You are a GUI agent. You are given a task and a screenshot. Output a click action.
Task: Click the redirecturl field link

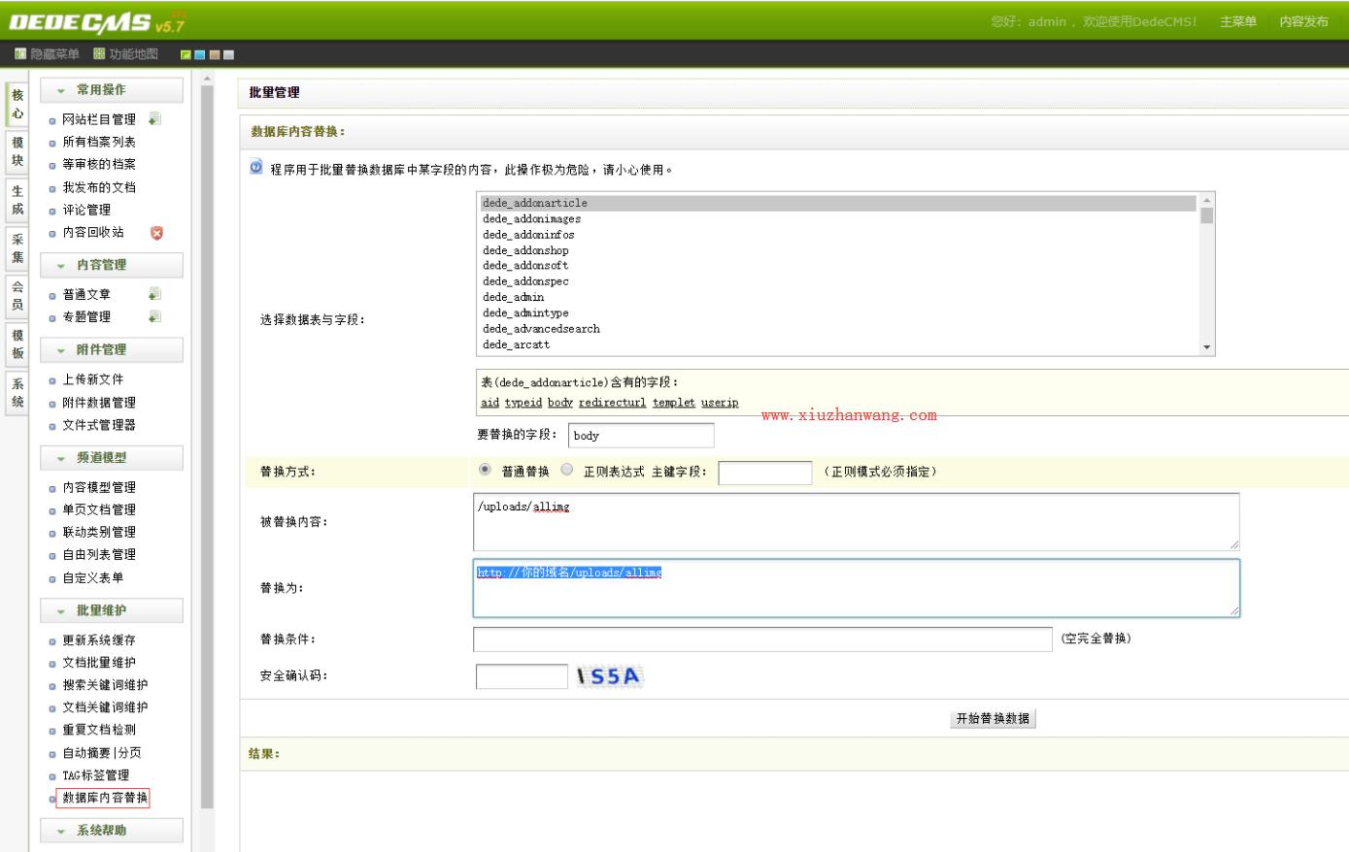click(x=612, y=403)
